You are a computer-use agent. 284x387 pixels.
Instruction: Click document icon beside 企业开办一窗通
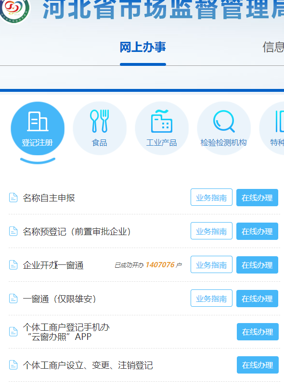(13, 265)
